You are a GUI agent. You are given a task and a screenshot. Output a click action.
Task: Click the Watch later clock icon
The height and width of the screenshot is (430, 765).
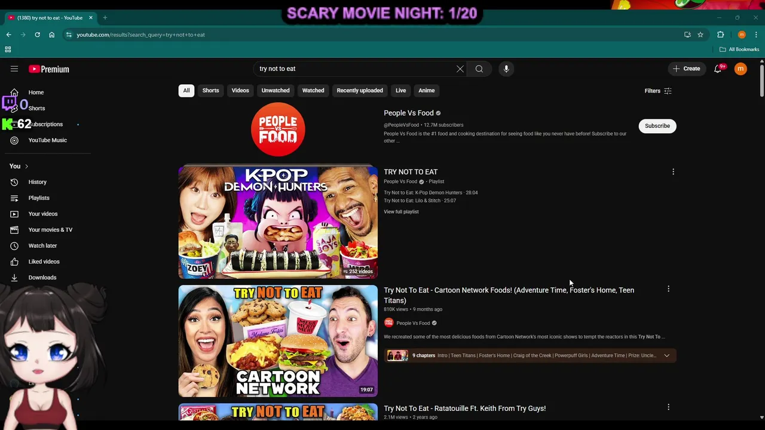tap(14, 245)
